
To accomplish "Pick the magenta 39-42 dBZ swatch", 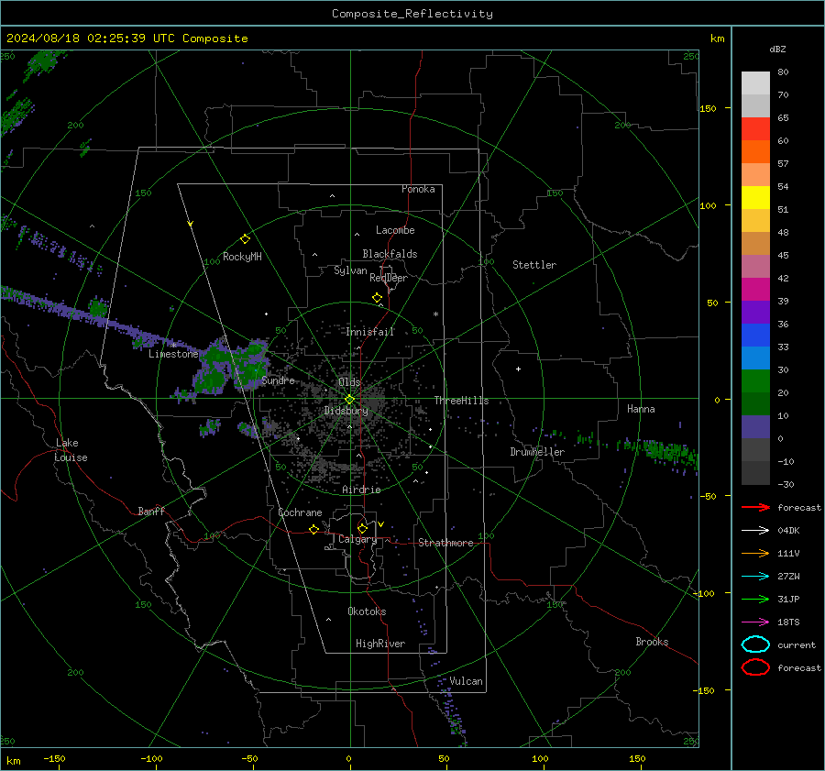I will (x=755, y=290).
